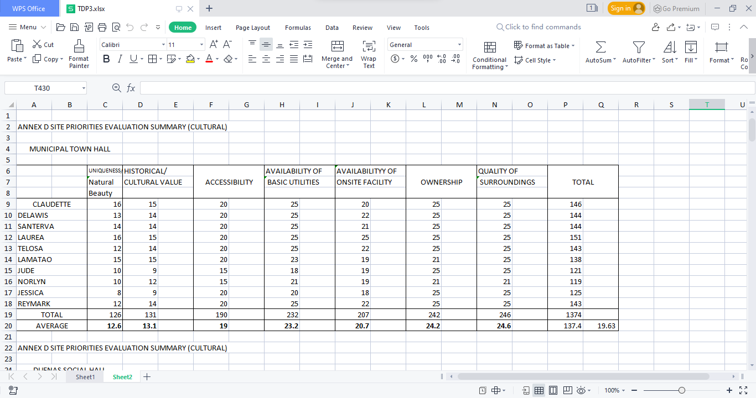Click the Open file icon in quick access
756x398 pixels.
[61, 27]
